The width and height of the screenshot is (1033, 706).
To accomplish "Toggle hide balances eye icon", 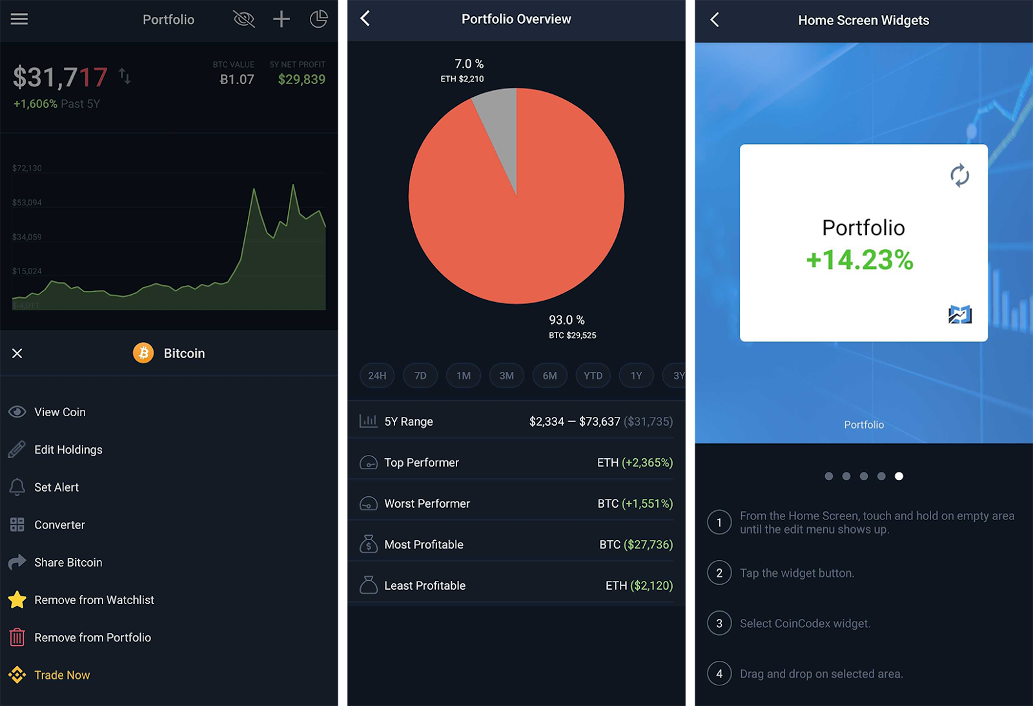I will 244,19.
